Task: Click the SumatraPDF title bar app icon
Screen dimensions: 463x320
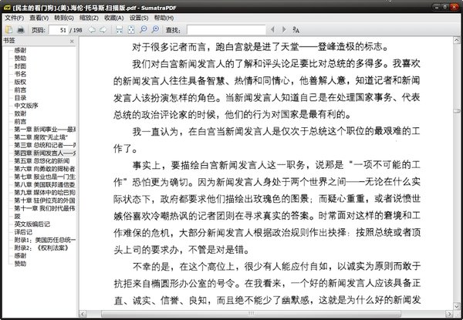Action: pos(7,8)
